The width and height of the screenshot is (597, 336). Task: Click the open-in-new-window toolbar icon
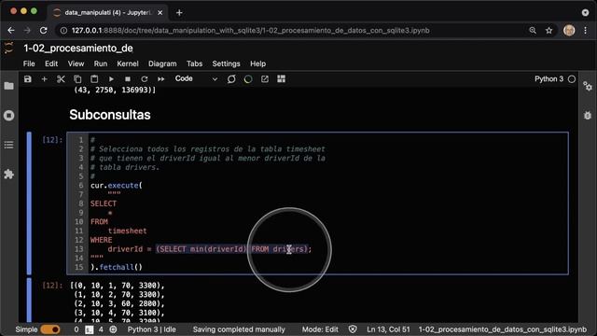265,78
